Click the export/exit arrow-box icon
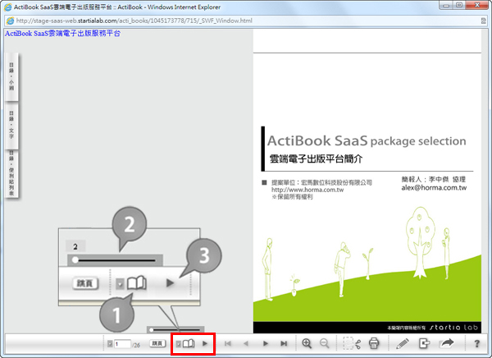 pyautogui.click(x=424, y=343)
